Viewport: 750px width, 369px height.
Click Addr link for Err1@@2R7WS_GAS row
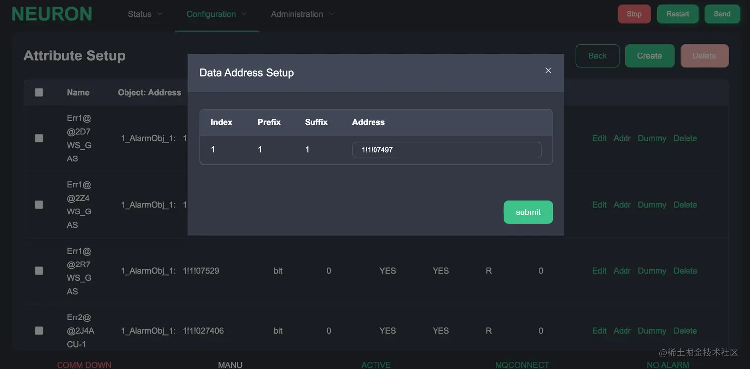coord(622,271)
